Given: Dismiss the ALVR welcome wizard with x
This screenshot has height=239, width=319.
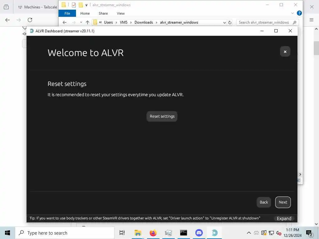Looking at the screenshot, I should tap(285, 52).
